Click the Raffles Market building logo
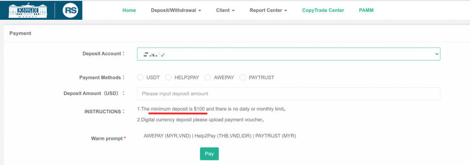Screen dimensions: 470x165 [x=28, y=11]
